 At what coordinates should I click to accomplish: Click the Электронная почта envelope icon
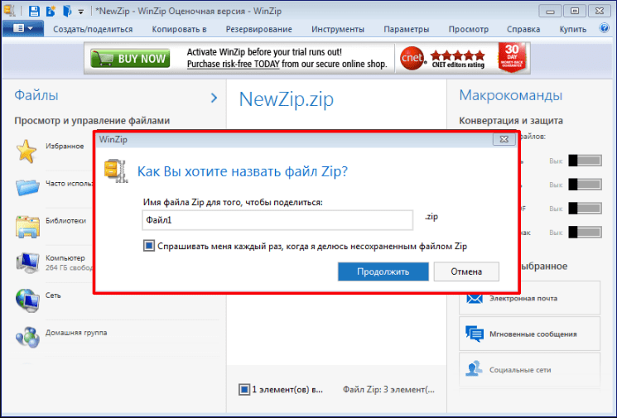click(475, 298)
